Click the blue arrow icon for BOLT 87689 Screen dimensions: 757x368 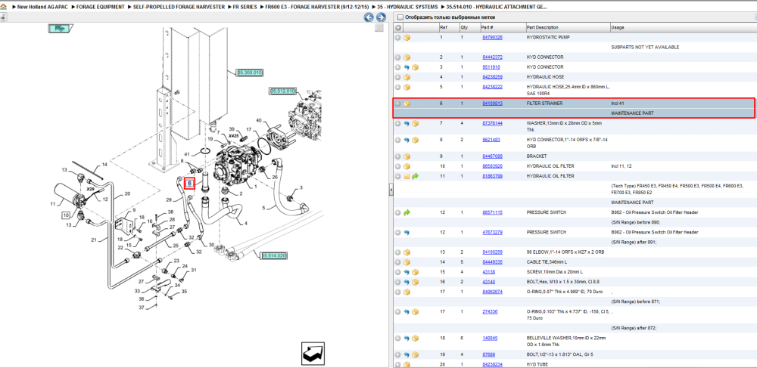tap(407, 354)
